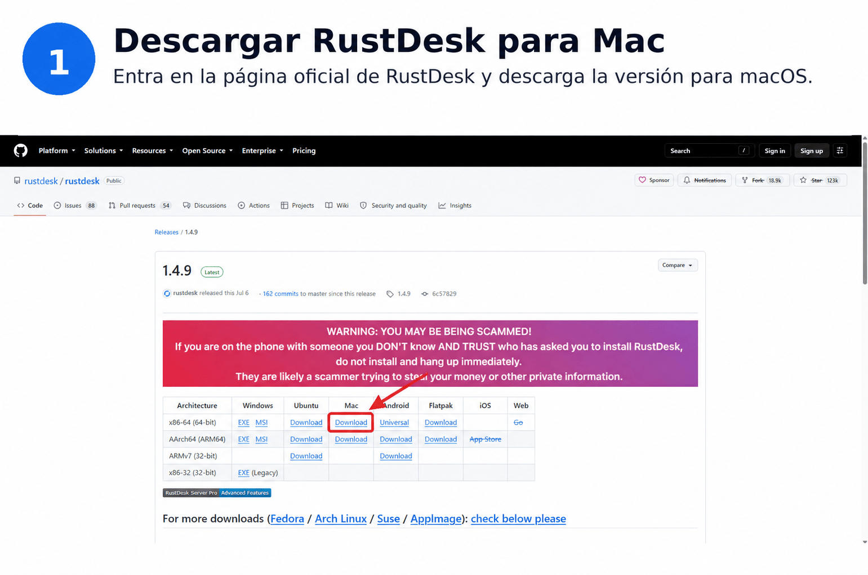Click the scrollbar down arrow
The width and height of the screenshot is (868, 575).
tap(865, 542)
